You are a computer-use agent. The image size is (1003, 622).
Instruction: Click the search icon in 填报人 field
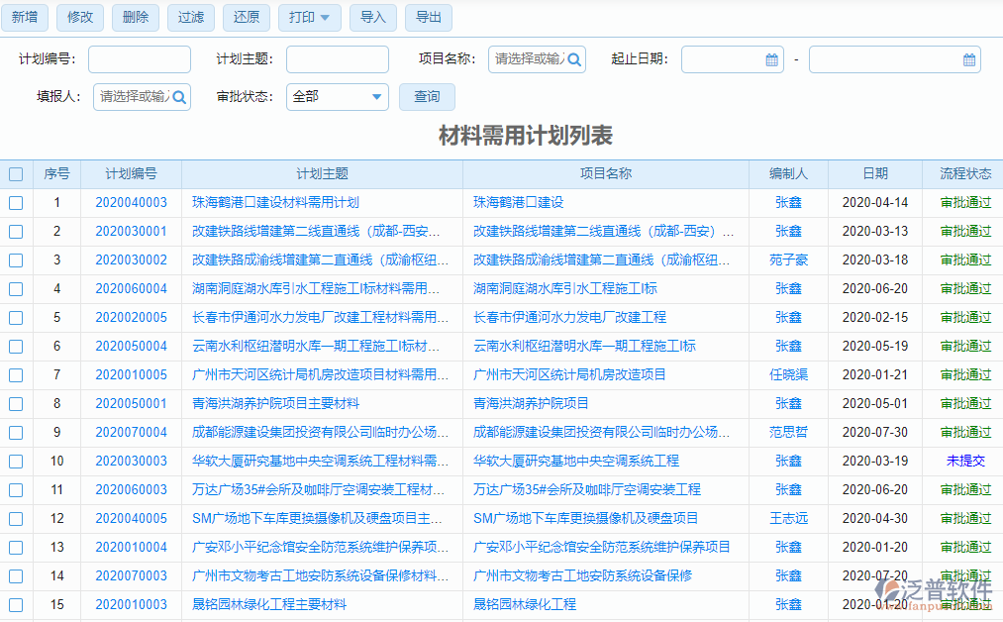[179, 97]
